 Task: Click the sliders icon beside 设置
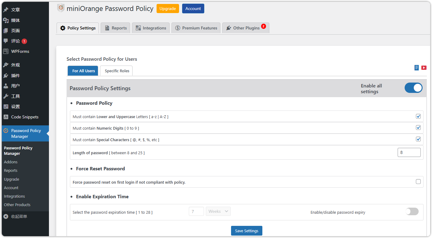coord(6,107)
